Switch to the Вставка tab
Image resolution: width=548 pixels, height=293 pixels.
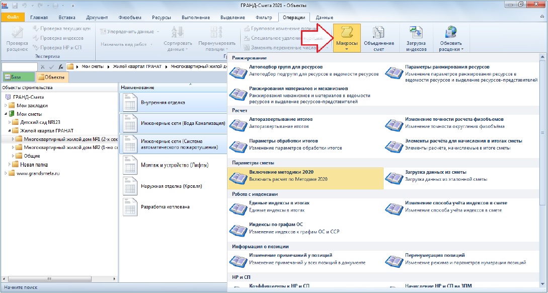pos(67,18)
